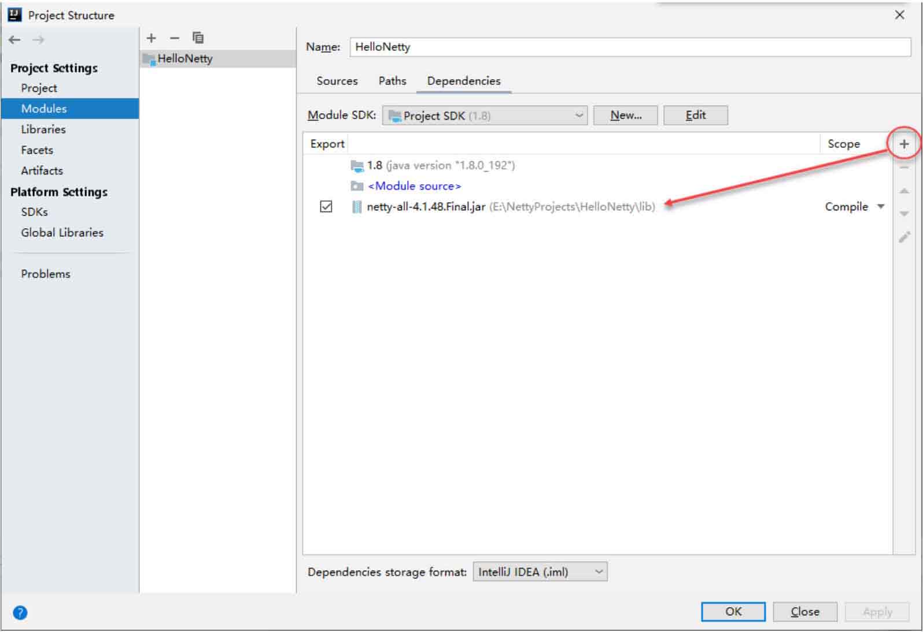
Task: Click the edit dependency pencil icon
Action: coord(904,237)
